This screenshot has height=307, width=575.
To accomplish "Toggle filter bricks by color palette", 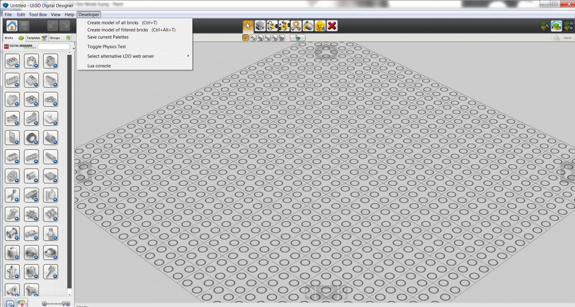I will coord(22,303).
